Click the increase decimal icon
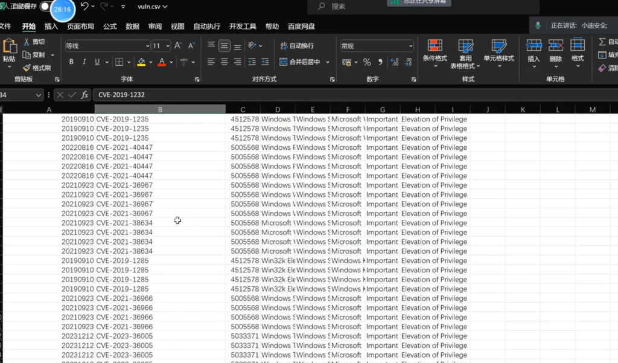 pos(395,62)
